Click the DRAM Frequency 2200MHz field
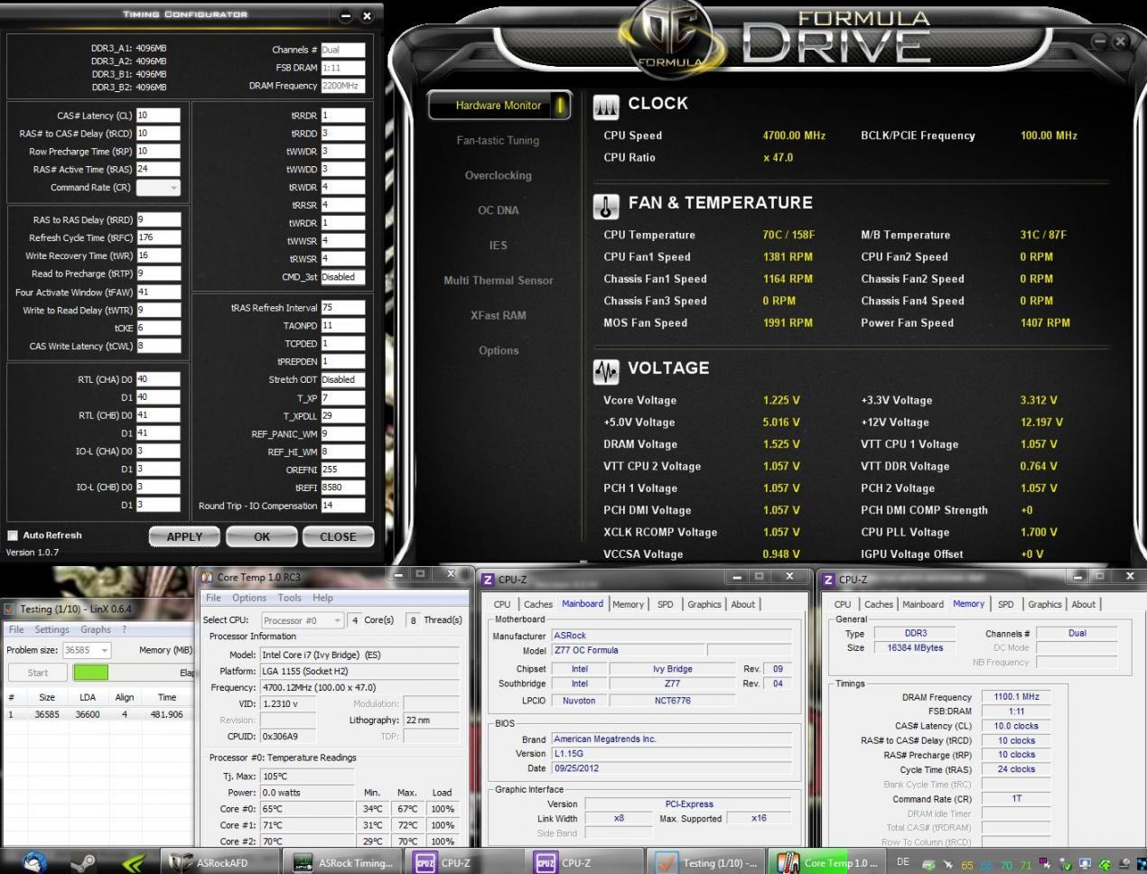Image resolution: width=1147 pixels, height=874 pixels. pyautogui.click(x=343, y=86)
